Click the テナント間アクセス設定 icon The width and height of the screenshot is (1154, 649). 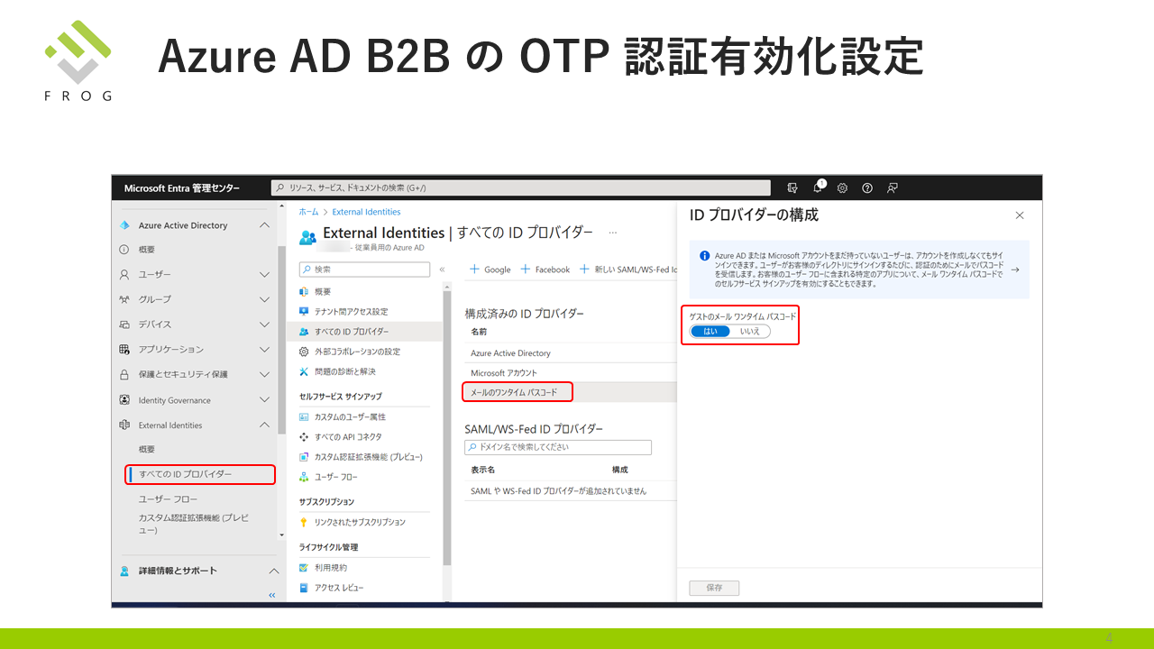(x=304, y=312)
